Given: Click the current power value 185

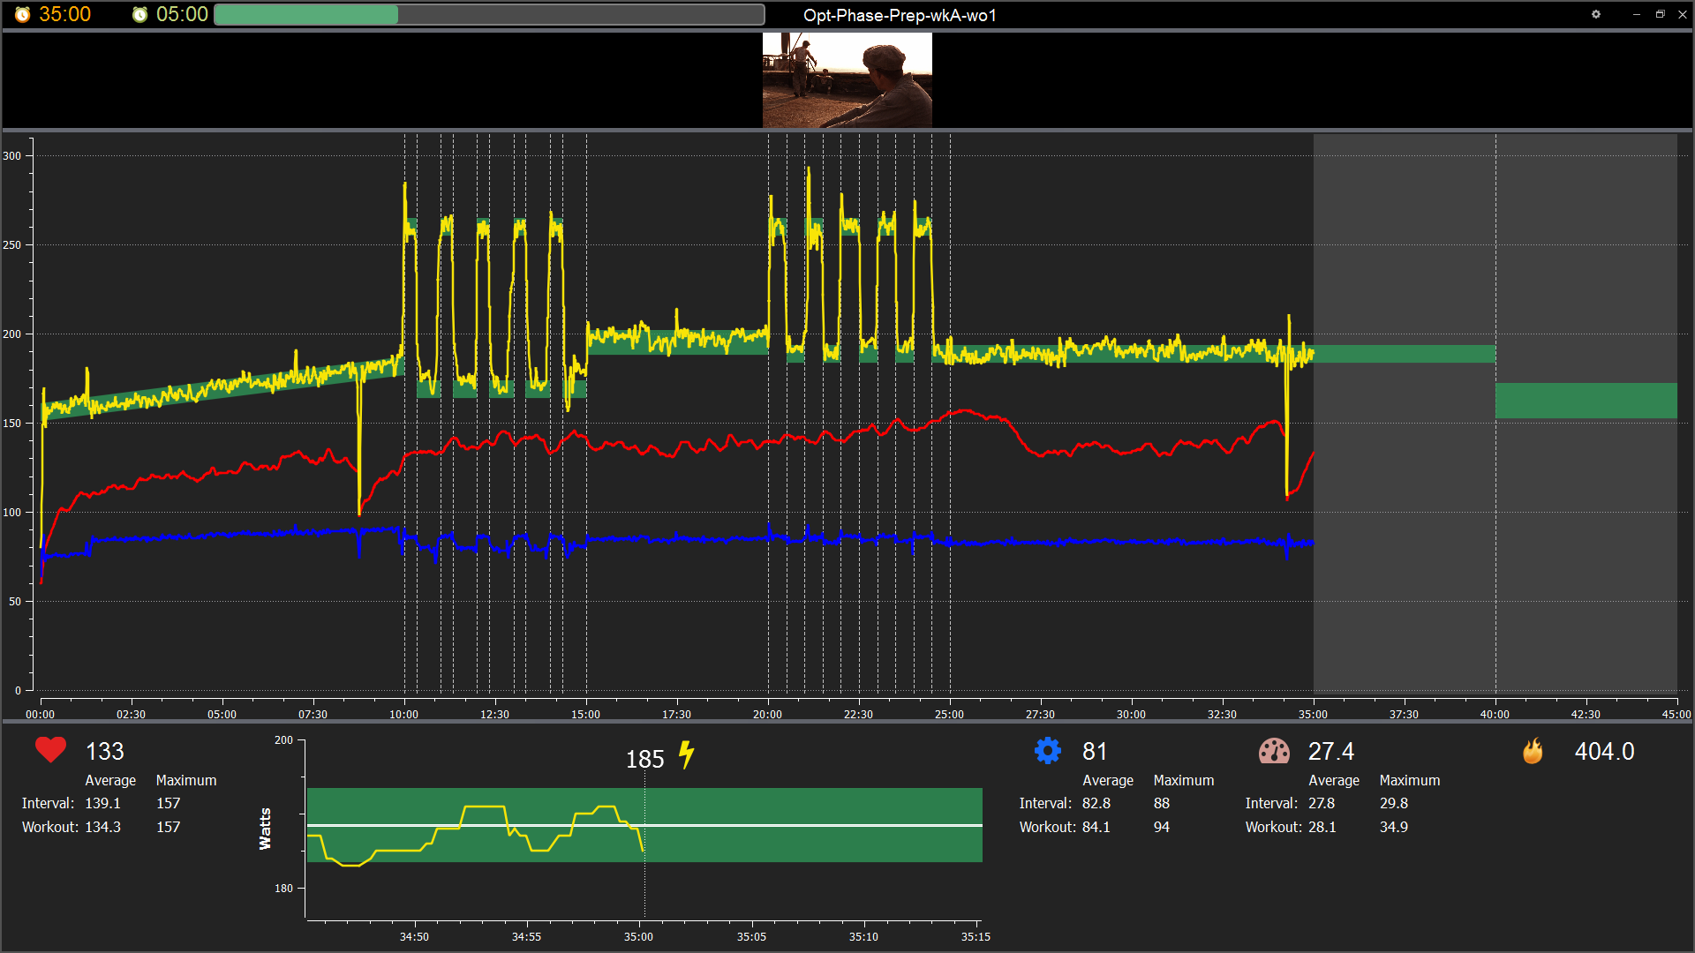Looking at the screenshot, I should tap(644, 759).
